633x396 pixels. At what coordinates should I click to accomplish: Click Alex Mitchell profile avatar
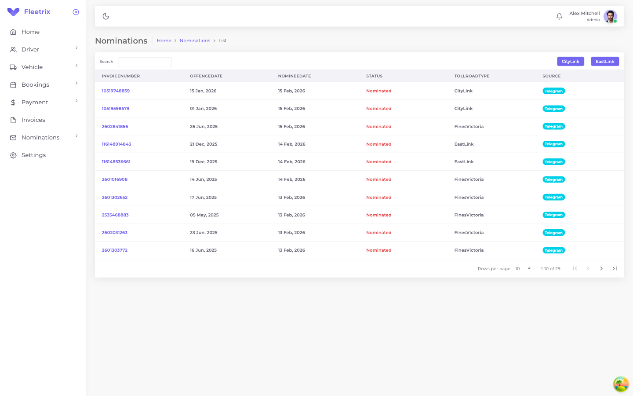[x=610, y=16]
